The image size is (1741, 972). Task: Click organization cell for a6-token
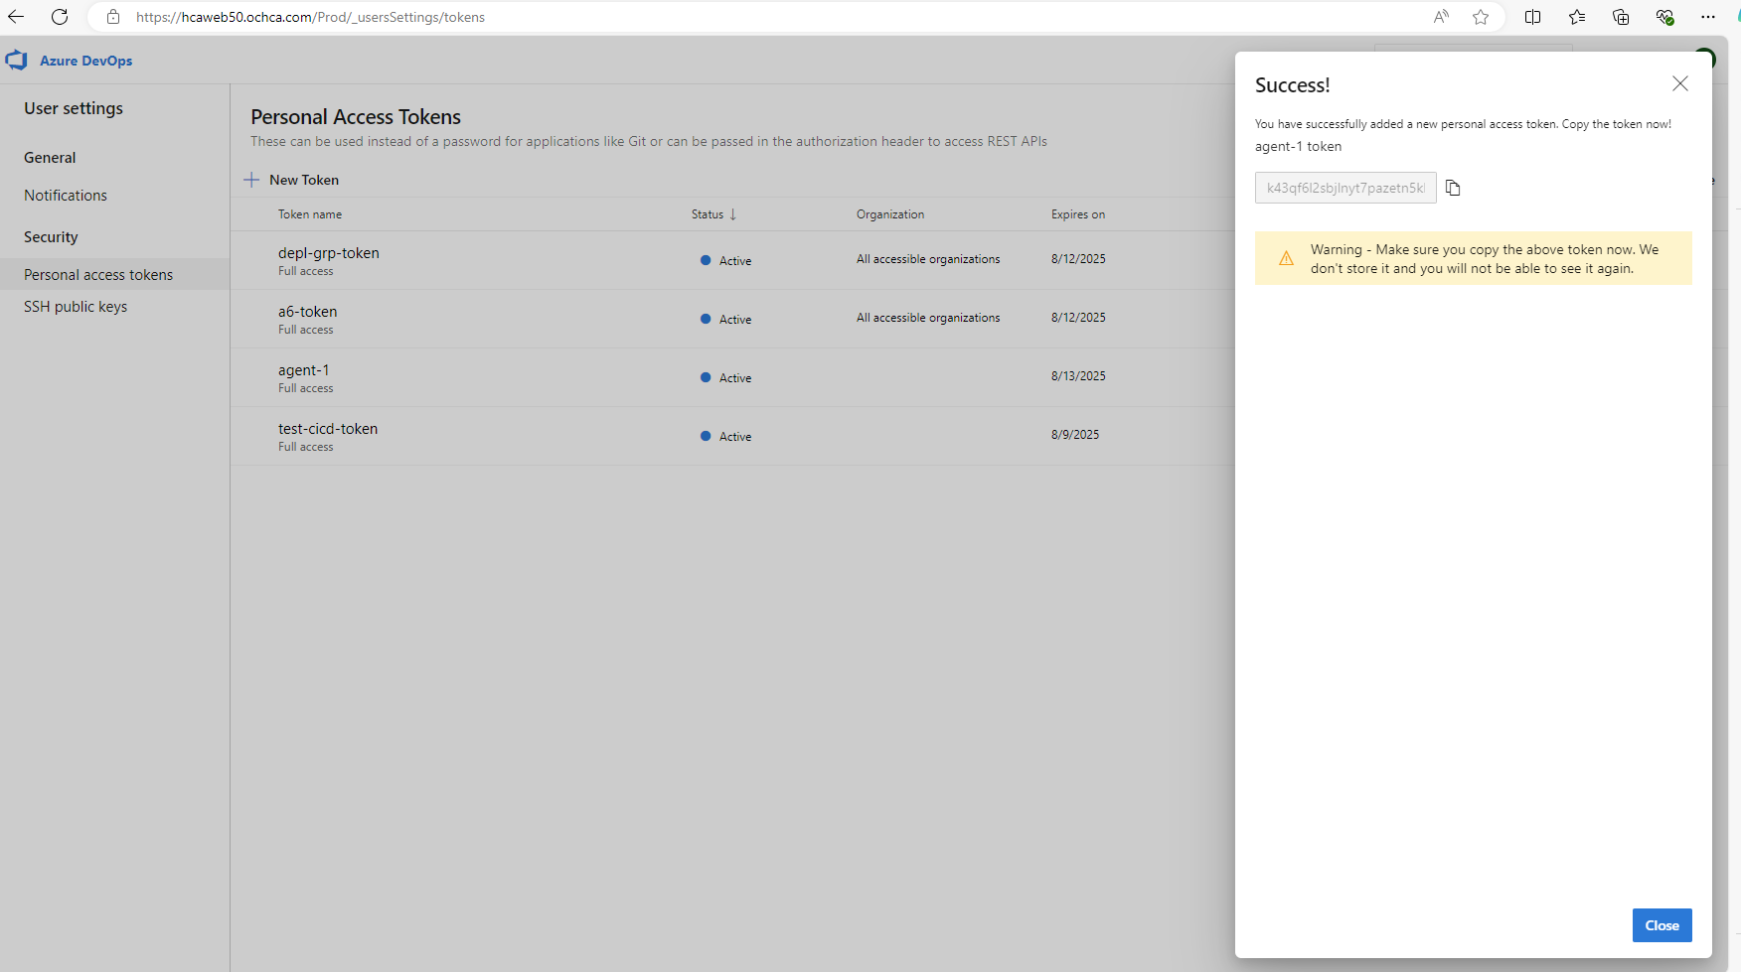(x=928, y=318)
